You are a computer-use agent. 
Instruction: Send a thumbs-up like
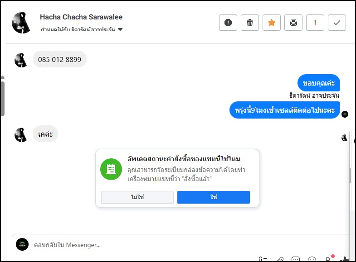345,259
